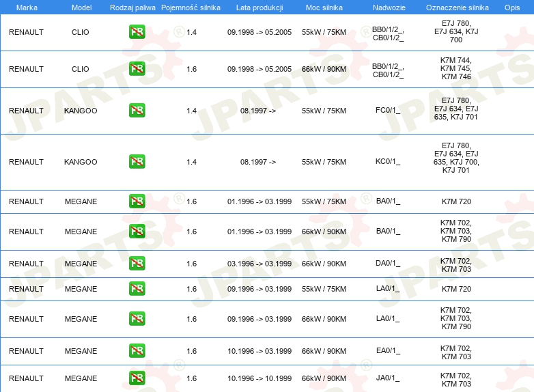Click the Marka column header
Screen dimensions: 534x392
point(27,8)
